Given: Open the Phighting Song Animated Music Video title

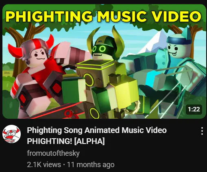Looking at the screenshot, I should click(97, 130).
